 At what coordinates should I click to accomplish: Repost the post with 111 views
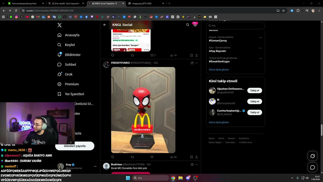pos(132,55)
